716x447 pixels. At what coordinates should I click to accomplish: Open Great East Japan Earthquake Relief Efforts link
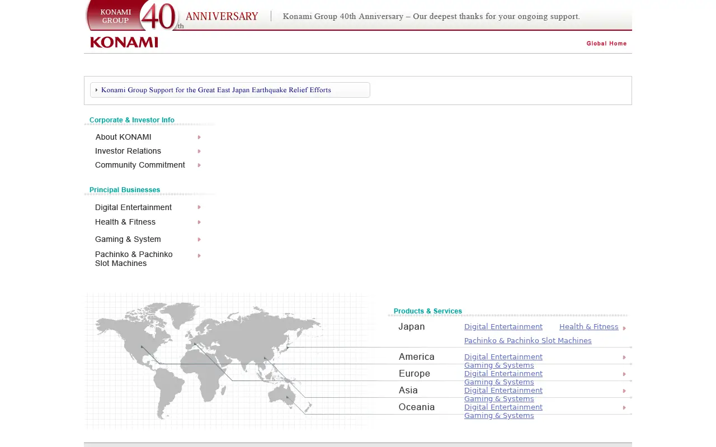click(x=230, y=90)
